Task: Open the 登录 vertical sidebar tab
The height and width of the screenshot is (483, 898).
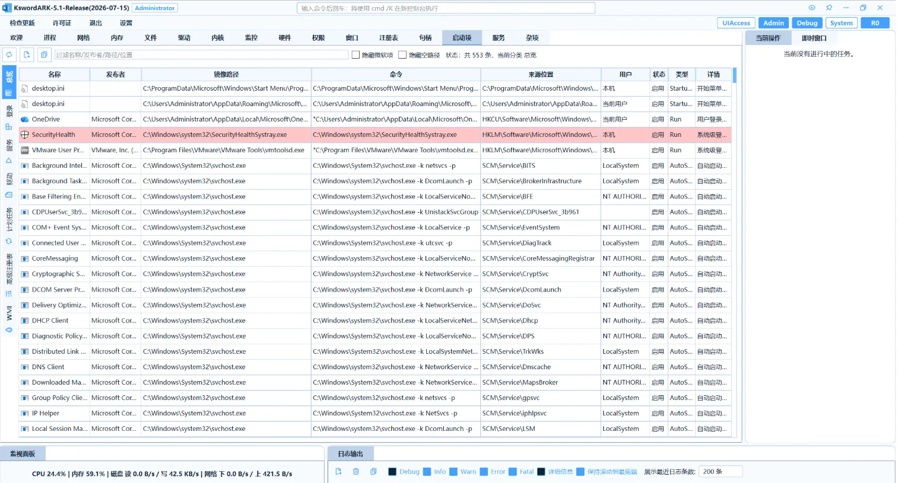Action: coord(9,116)
